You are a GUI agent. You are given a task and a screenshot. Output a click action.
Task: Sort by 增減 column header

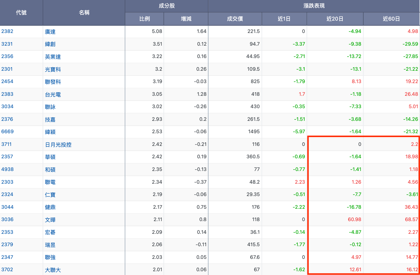186,19
